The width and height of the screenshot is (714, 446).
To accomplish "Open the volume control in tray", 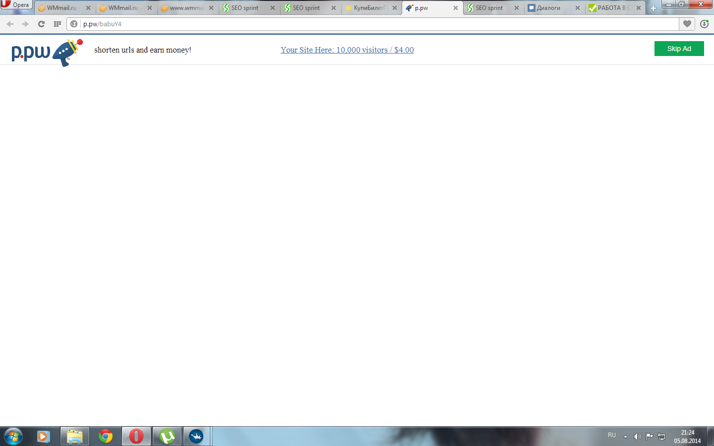I will [638, 437].
